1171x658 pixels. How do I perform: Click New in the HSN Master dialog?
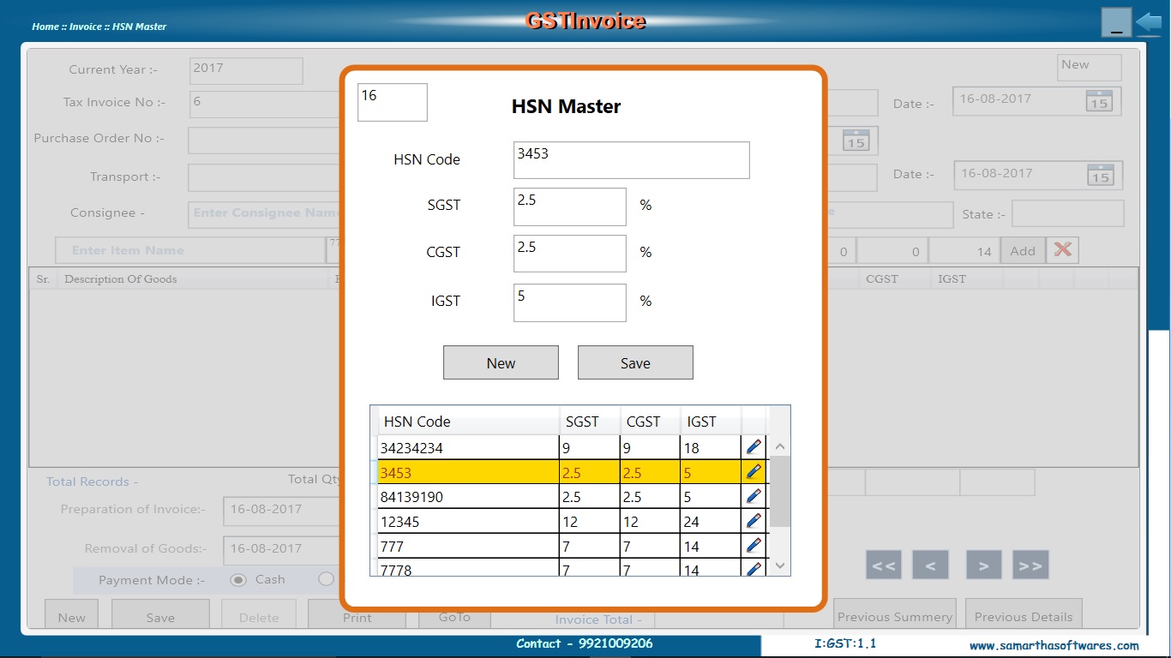(501, 362)
